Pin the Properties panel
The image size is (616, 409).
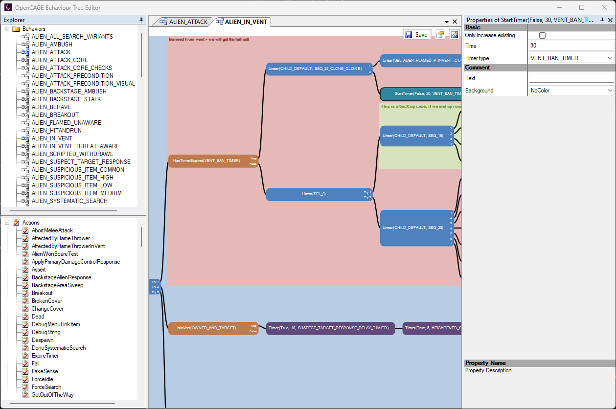[602, 20]
